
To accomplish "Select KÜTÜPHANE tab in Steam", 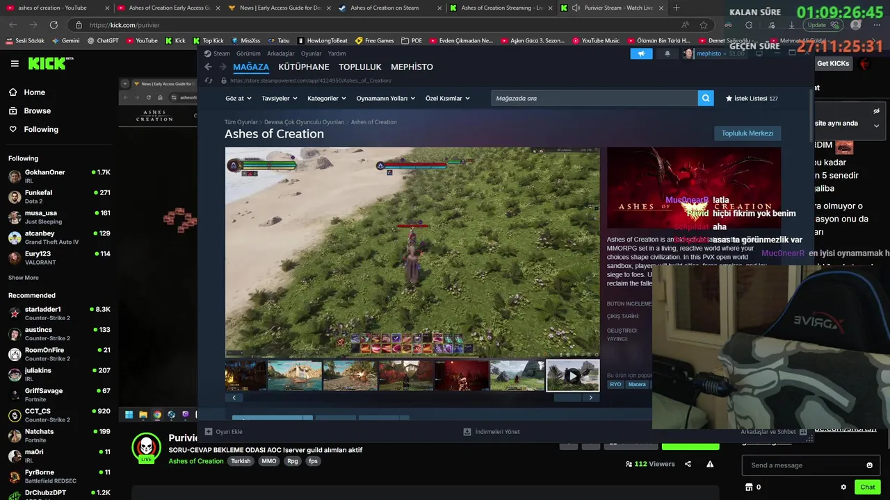I will 304,67.
